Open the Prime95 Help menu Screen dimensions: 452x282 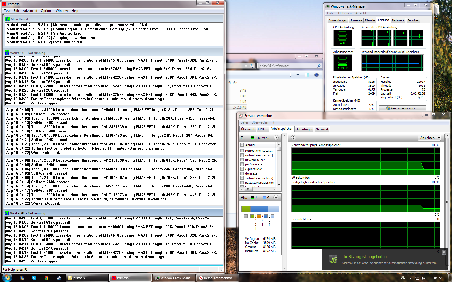tap(75, 11)
